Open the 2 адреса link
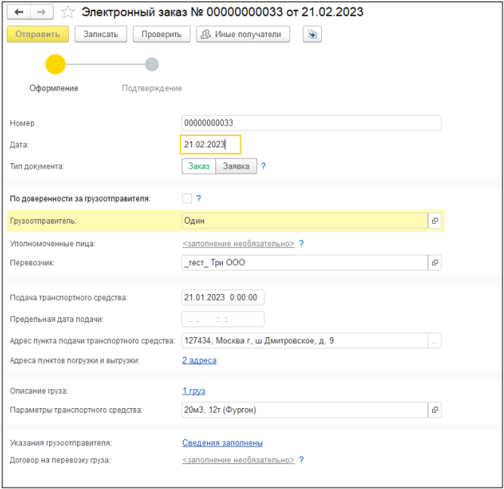504x489 pixels. pos(199,361)
